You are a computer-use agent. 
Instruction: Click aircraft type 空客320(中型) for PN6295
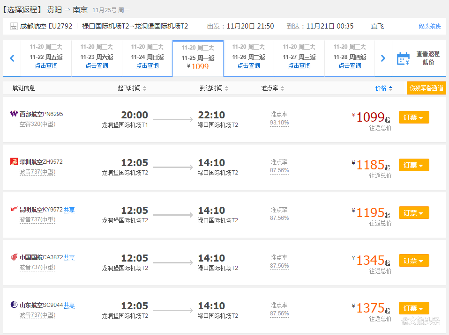click(x=37, y=124)
